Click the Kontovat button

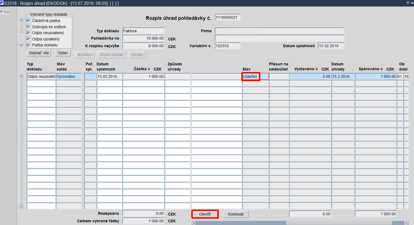(235, 214)
